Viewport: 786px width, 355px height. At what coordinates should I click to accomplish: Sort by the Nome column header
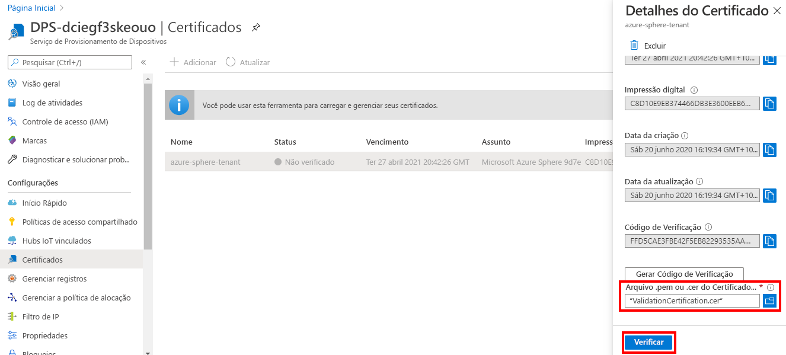pos(181,142)
